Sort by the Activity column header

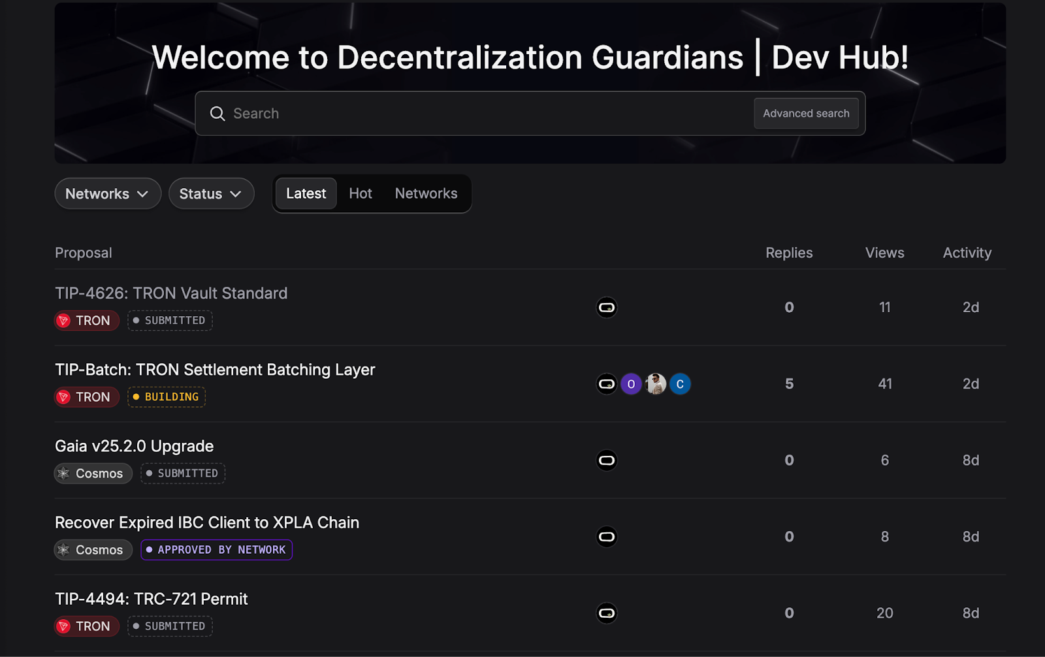[x=967, y=253]
